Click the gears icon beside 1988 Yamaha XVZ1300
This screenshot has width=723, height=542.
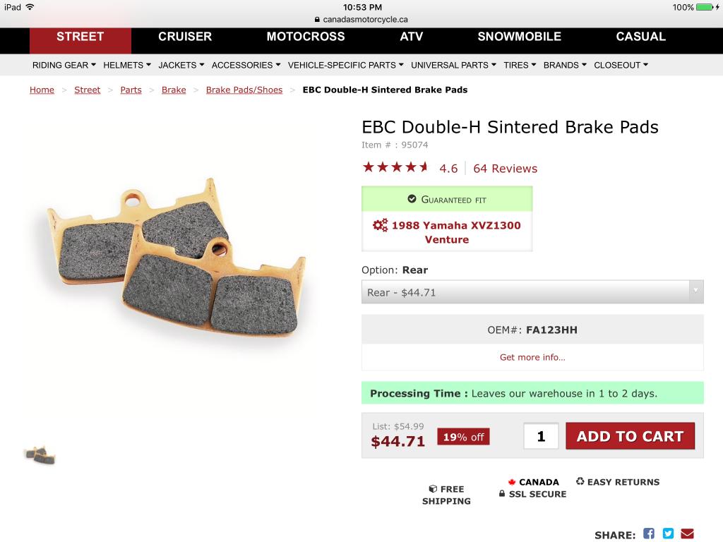pos(381,225)
